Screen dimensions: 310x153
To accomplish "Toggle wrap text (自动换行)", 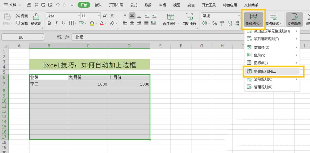I will point(189,20).
